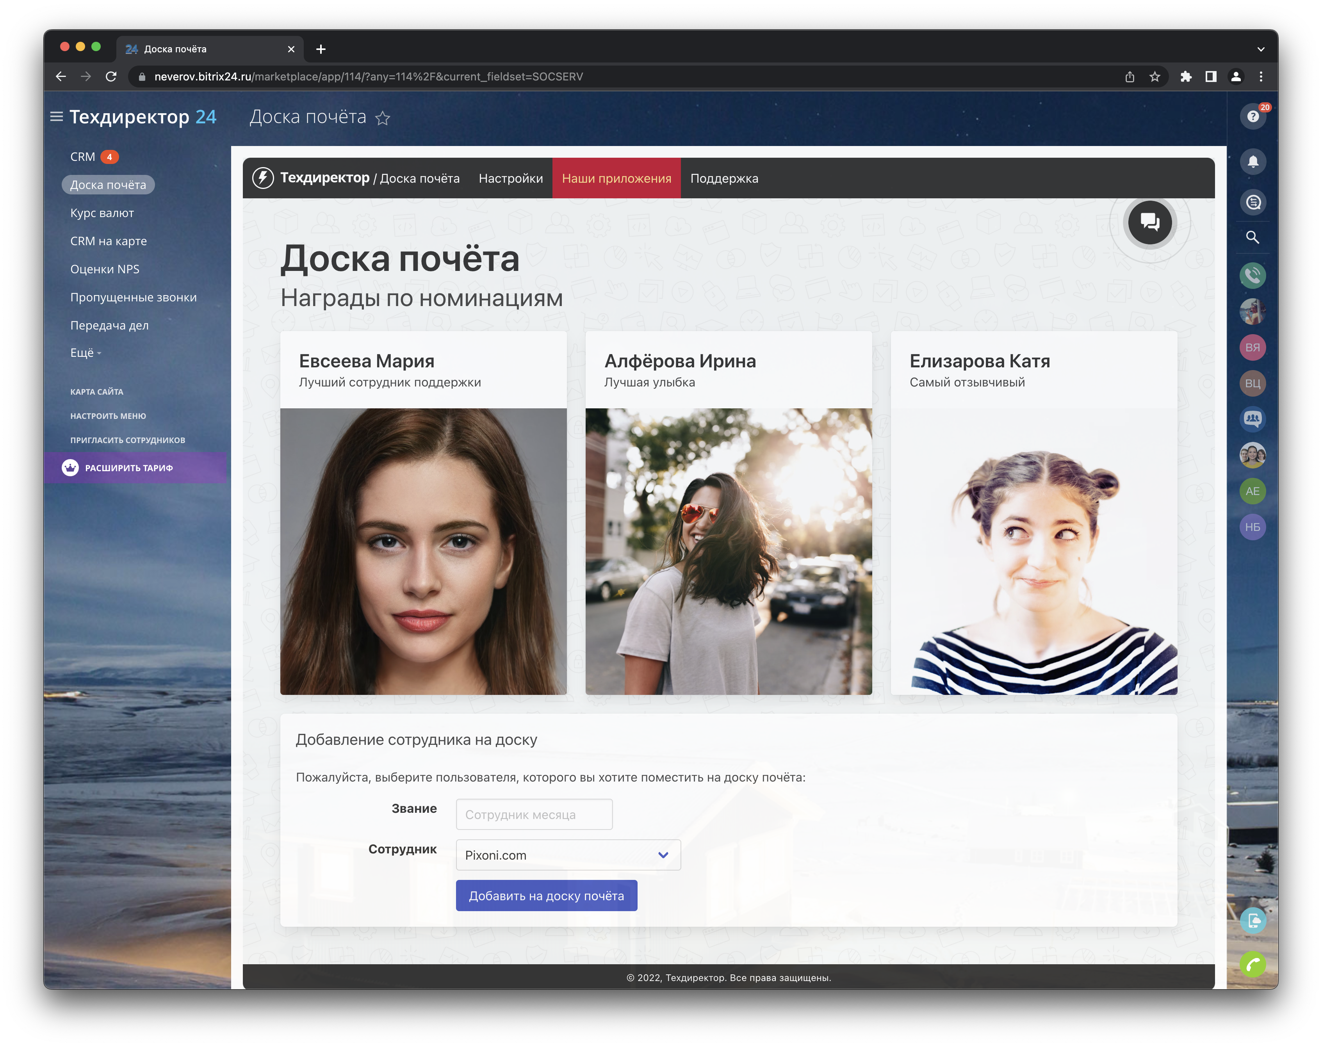Click the green phone button at bottom
The height and width of the screenshot is (1047, 1322).
[x=1253, y=965]
